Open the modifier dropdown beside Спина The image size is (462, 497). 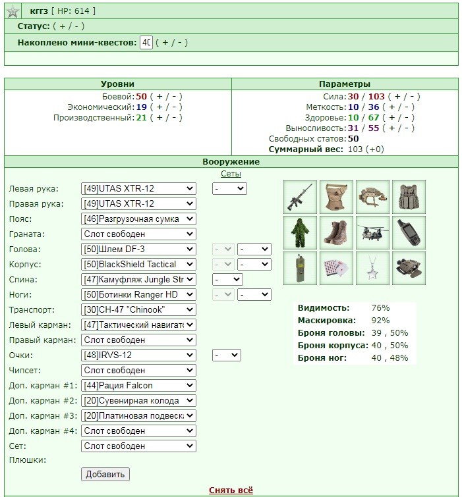(x=227, y=280)
